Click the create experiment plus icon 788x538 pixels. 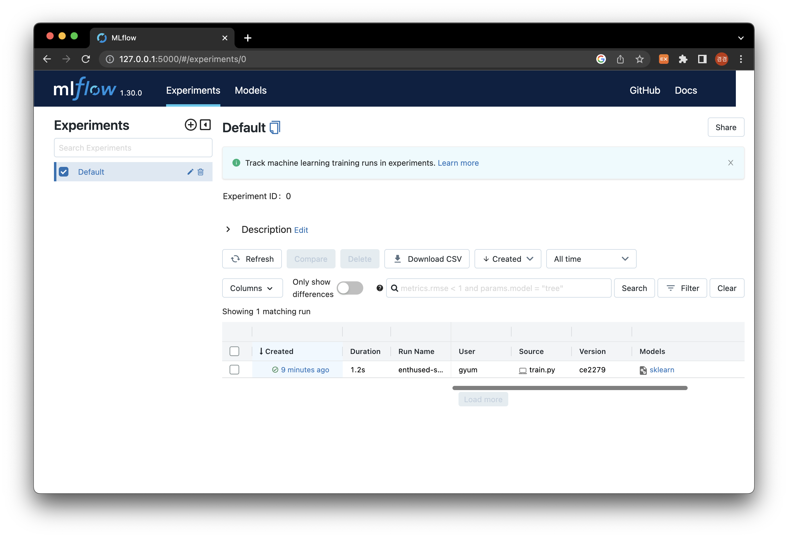[x=191, y=125]
